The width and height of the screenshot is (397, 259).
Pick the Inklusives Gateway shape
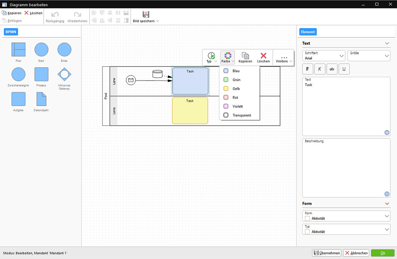tap(64, 74)
